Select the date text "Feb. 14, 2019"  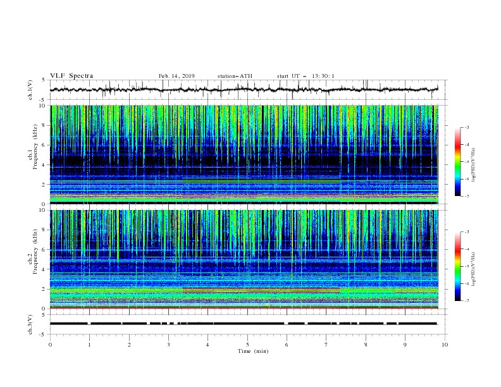click(x=176, y=76)
